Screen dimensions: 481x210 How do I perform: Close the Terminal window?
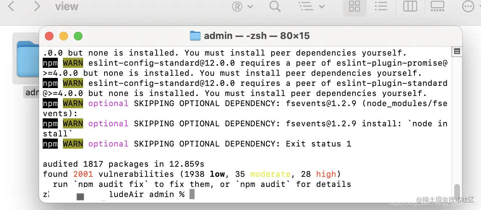tap(49, 36)
